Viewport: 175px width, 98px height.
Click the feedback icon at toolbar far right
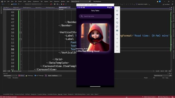tap(173, 4)
